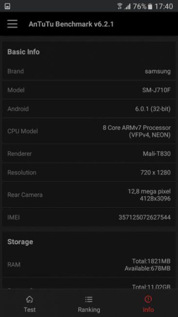Switch to the Test tab
Viewport: 178px width, 317px height.
(30, 303)
